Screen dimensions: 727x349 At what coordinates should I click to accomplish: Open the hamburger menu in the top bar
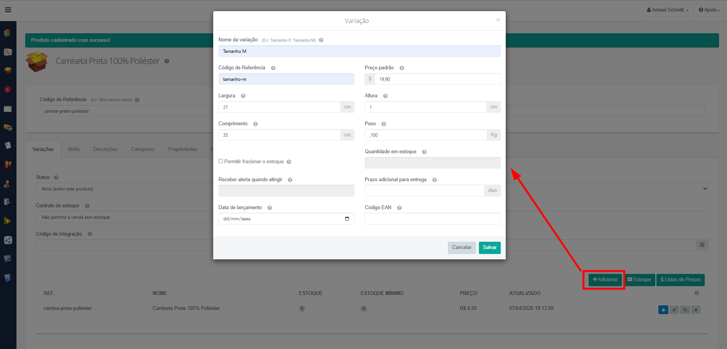8,10
